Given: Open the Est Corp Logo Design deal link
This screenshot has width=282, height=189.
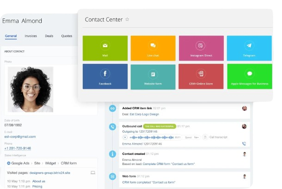Looking at the screenshot, I should click(144, 114).
